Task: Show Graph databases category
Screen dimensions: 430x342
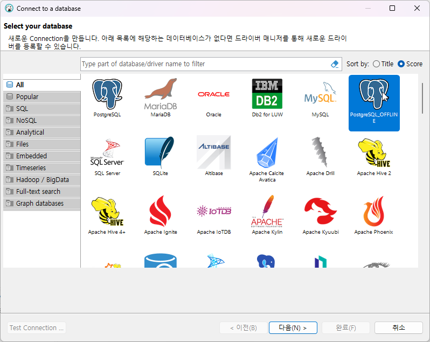Action: click(42, 204)
